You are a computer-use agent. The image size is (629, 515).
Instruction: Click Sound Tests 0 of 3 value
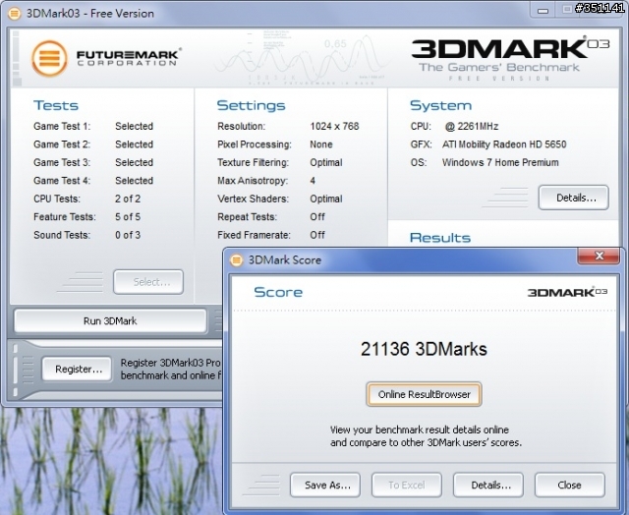(128, 235)
